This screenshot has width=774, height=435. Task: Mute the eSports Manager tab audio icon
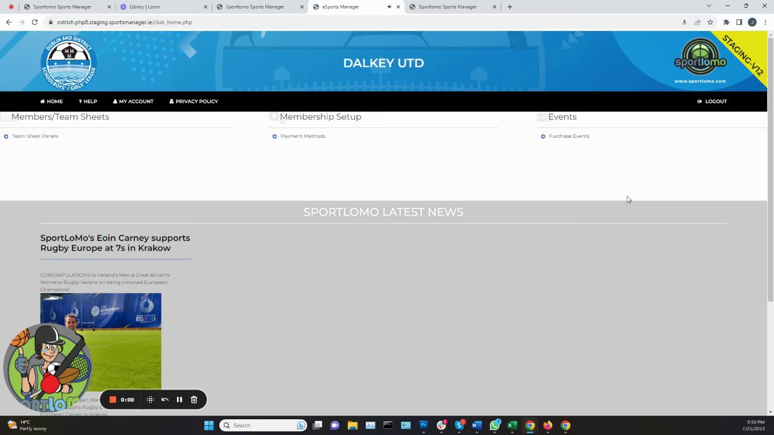[x=389, y=7]
